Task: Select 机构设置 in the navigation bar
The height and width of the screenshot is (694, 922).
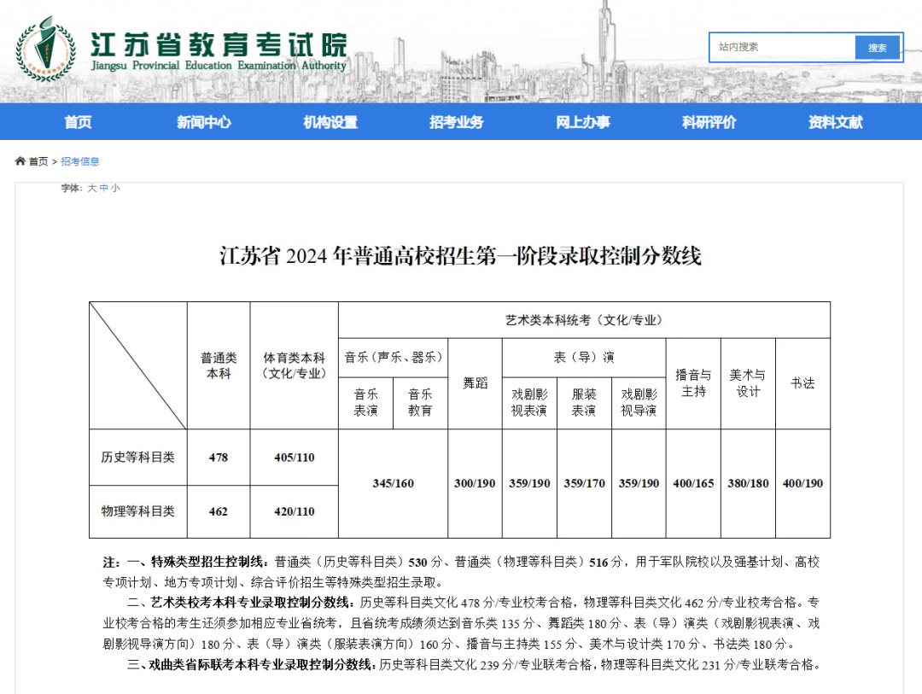Action: pyautogui.click(x=330, y=122)
